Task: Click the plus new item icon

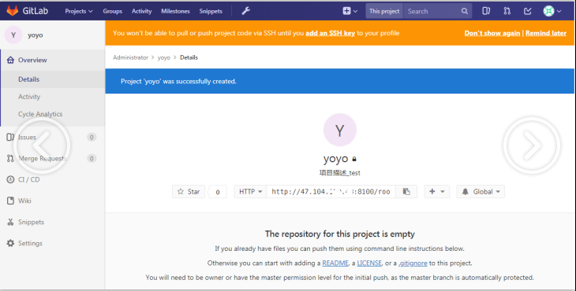Action: pos(346,11)
